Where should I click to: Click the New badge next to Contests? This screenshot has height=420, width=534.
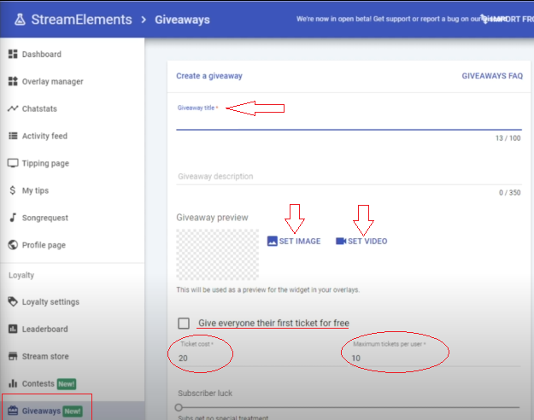click(67, 384)
